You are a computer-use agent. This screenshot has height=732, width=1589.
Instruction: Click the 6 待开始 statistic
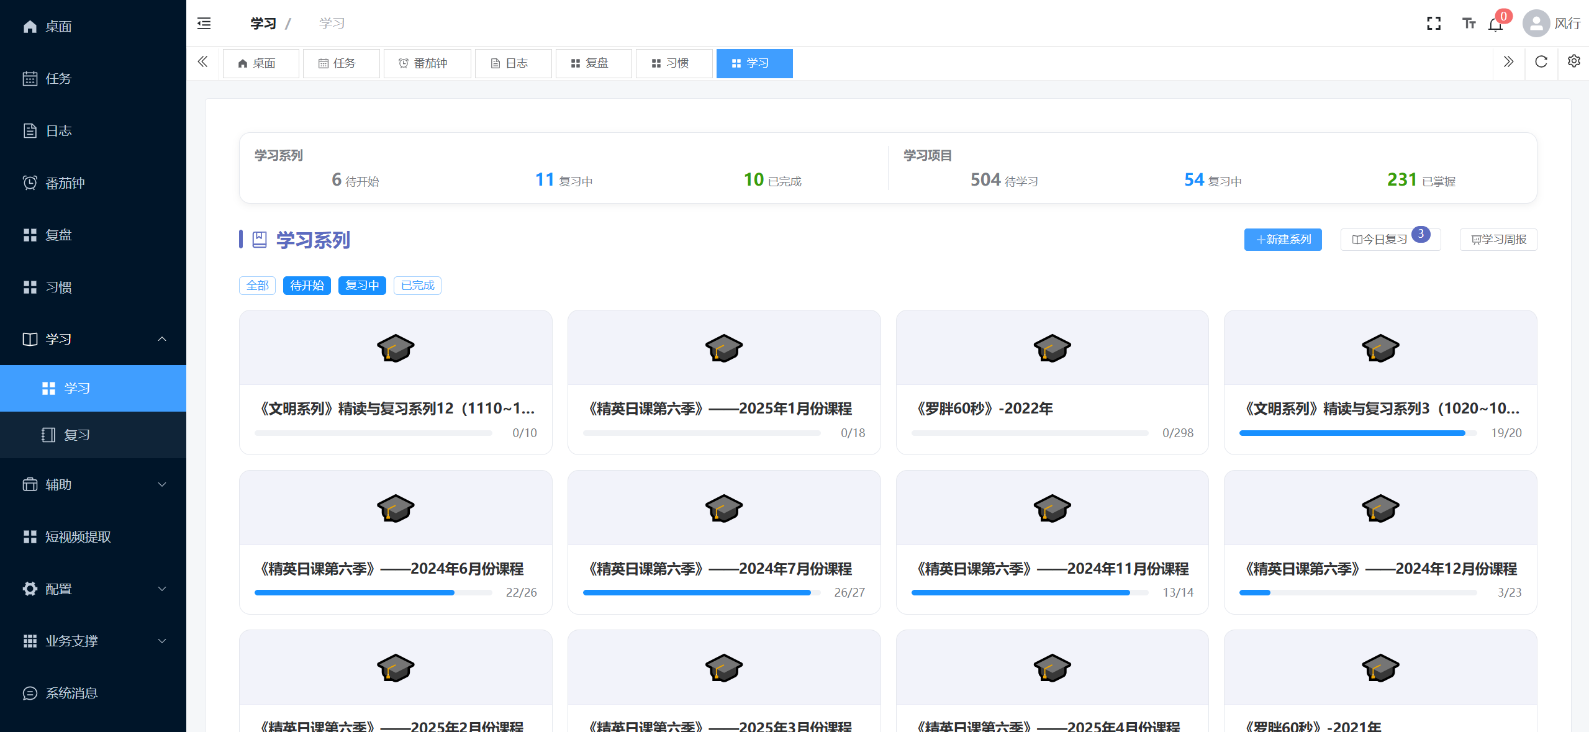coord(355,180)
